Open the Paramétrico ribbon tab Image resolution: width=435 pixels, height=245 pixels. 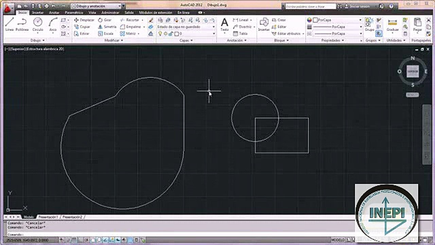(74, 13)
